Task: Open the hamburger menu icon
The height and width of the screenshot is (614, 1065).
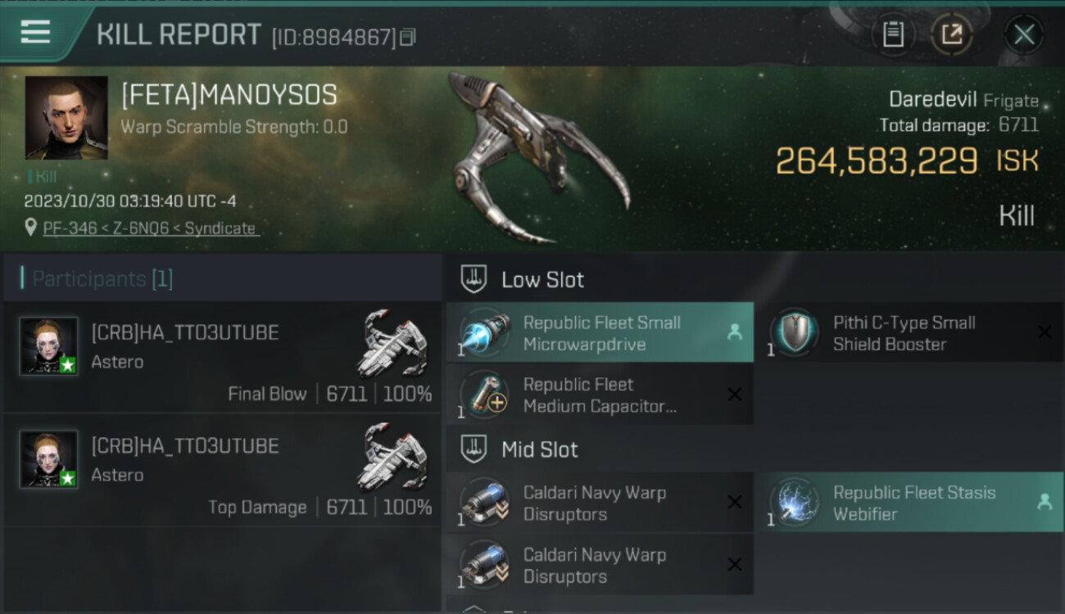Action: tap(35, 32)
